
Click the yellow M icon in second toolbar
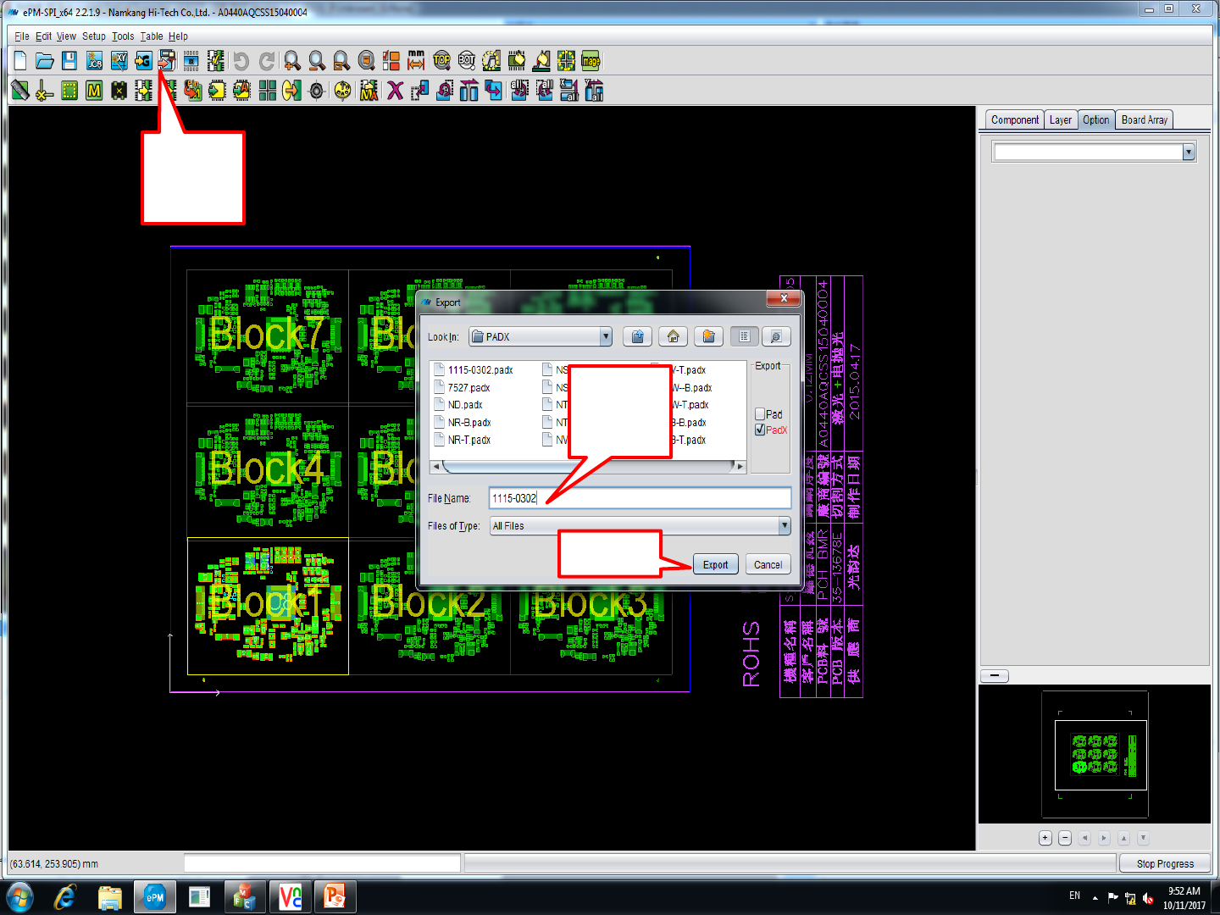pyautogui.click(x=94, y=91)
